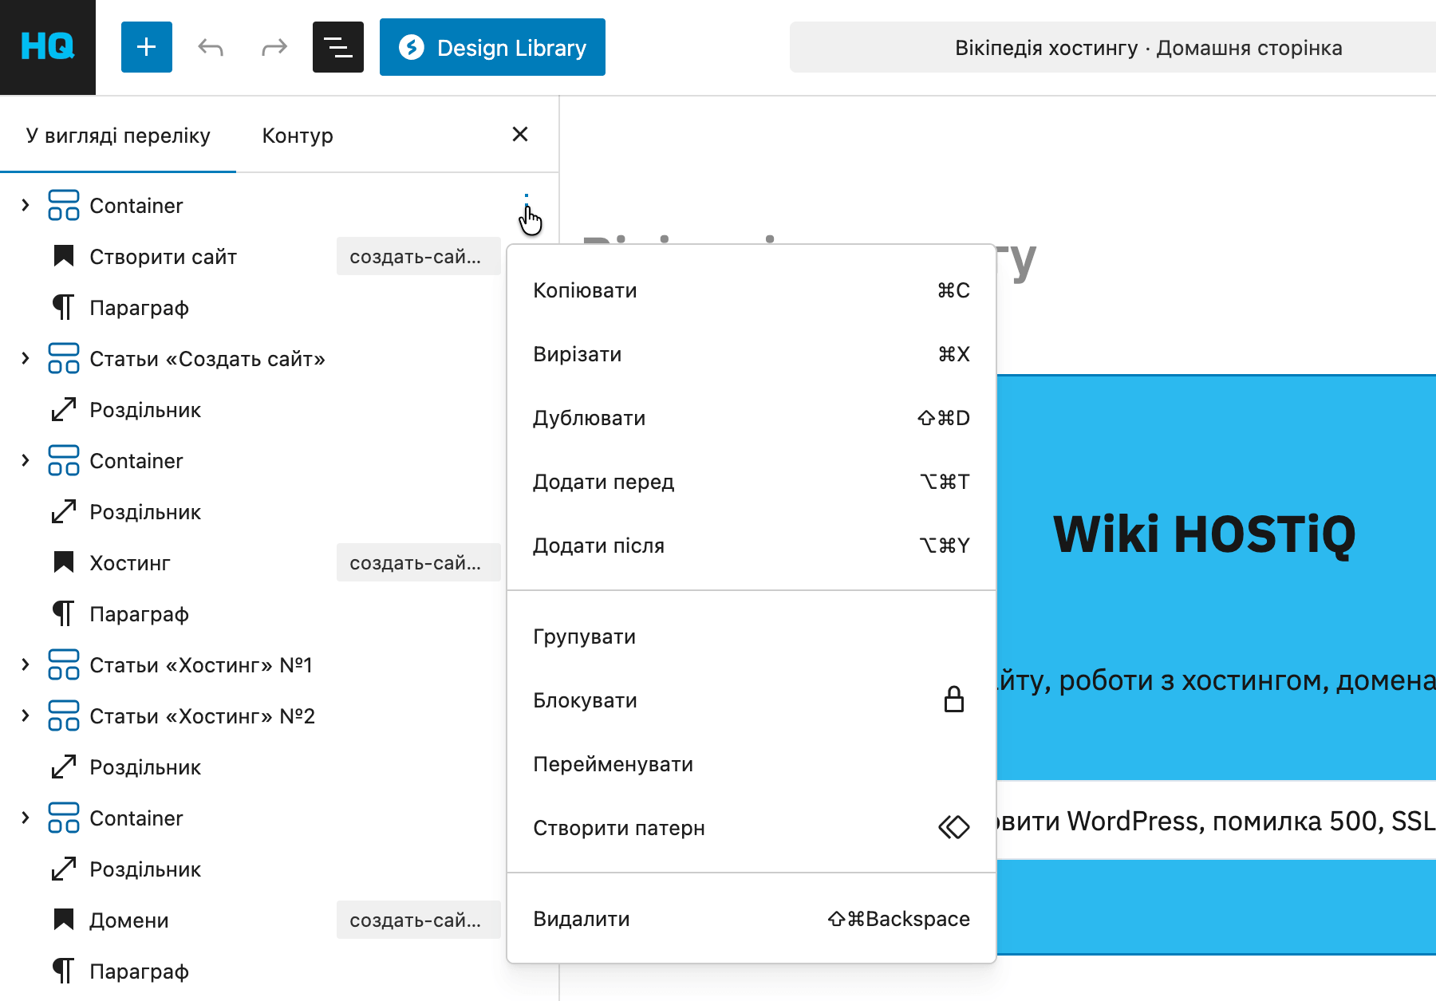The height and width of the screenshot is (1001, 1436).
Task: Open the block inserter plus button
Action: click(x=147, y=47)
